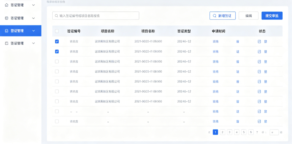Uncheck the first row's checked checkbox
This screenshot has width=292, height=144.
(57, 41)
